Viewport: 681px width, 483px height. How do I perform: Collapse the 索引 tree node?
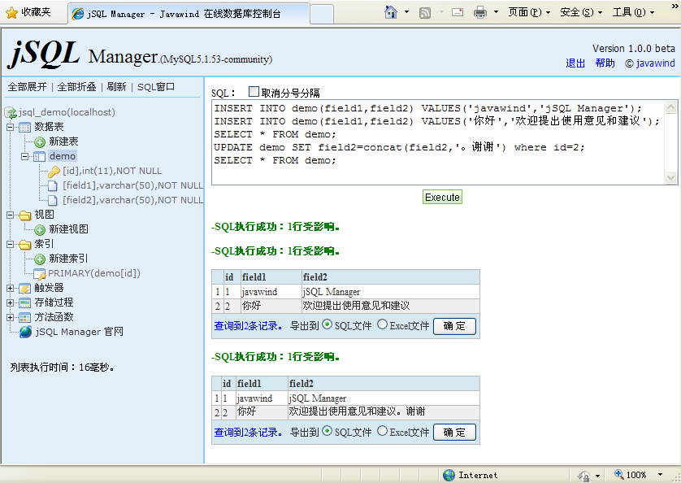pos(11,244)
